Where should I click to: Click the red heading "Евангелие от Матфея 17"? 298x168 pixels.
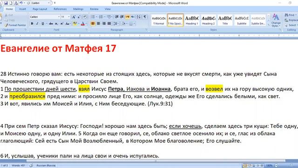pos(58,49)
